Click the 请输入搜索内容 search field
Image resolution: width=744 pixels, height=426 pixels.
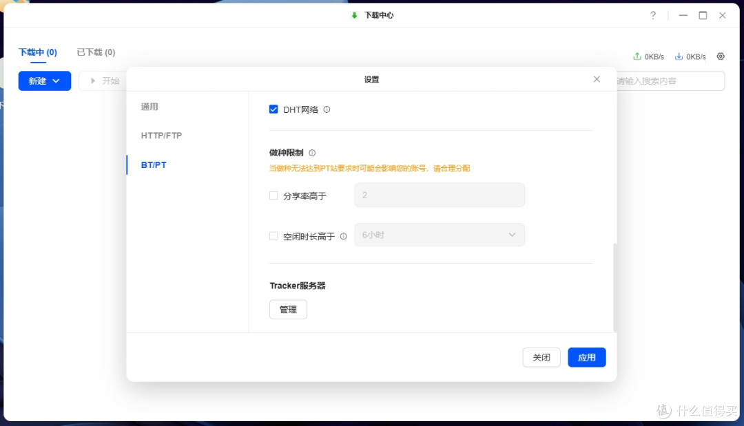[670, 81]
